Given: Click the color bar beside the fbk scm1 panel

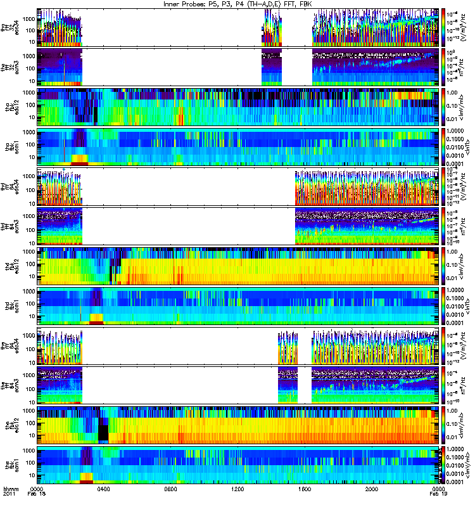Looking at the screenshot, I should pos(443,465).
